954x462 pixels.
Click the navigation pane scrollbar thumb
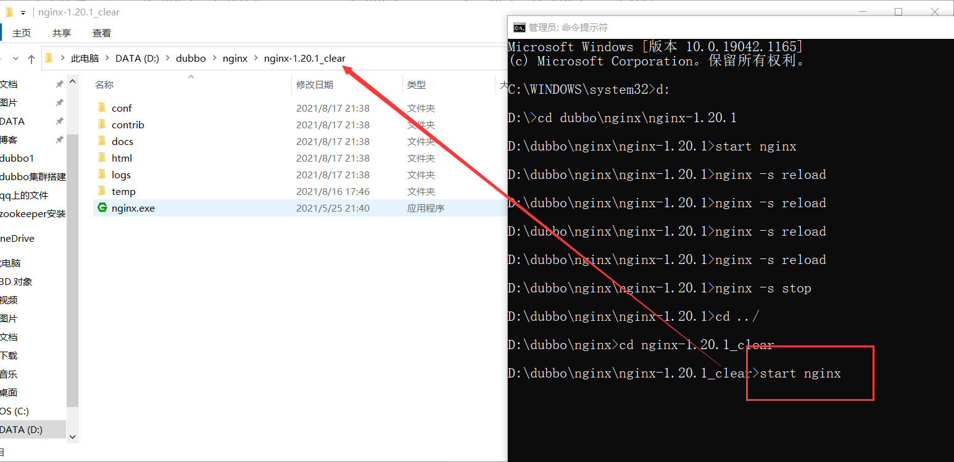point(72,270)
